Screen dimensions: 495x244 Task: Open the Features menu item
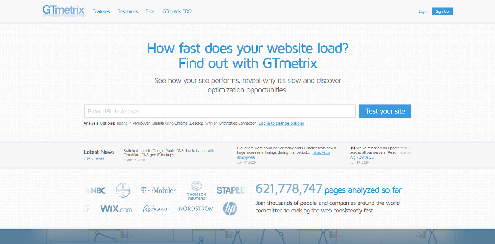(101, 11)
